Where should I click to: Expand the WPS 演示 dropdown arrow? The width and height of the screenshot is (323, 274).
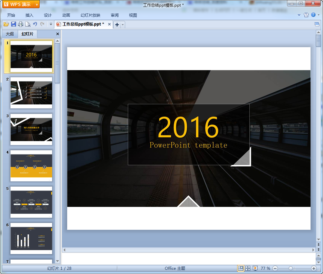(x=37, y=4)
